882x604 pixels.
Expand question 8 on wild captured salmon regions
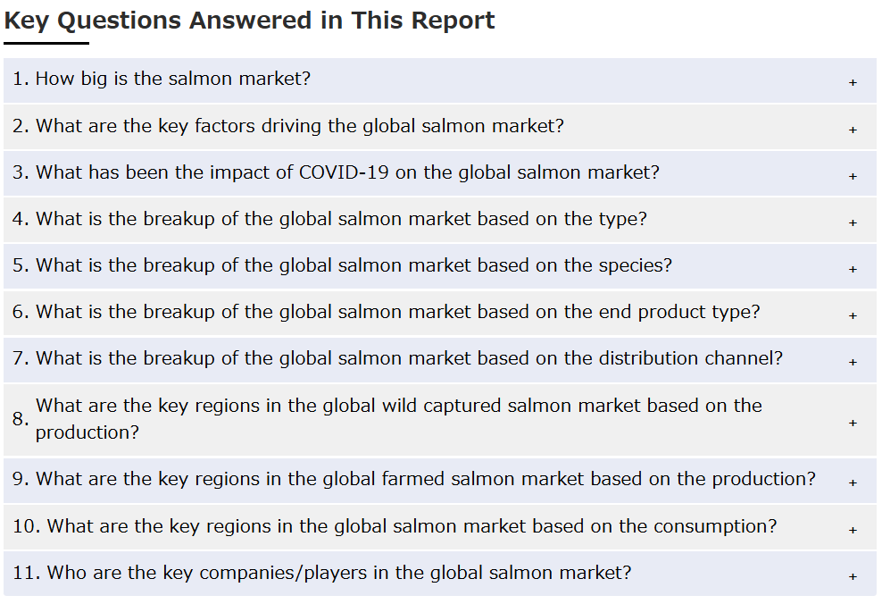pyautogui.click(x=440, y=420)
